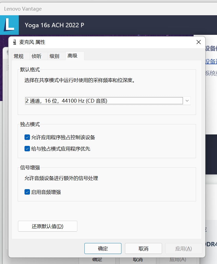217x264 pixels.
Task: Switch to the 常规 tab
Action: [19, 56]
